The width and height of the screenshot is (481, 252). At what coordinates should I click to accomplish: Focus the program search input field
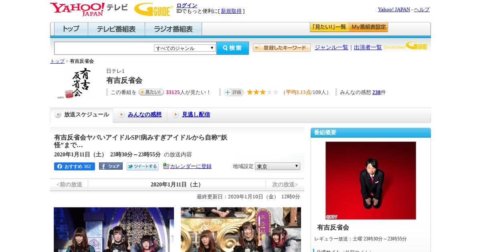click(x=104, y=48)
